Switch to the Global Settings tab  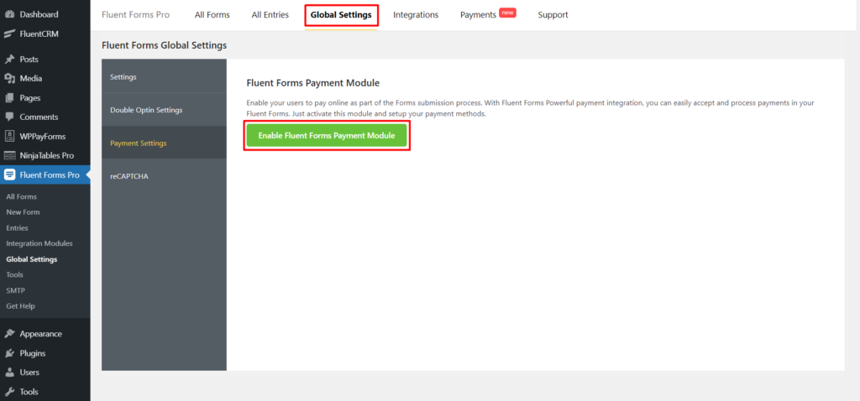(x=341, y=15)
